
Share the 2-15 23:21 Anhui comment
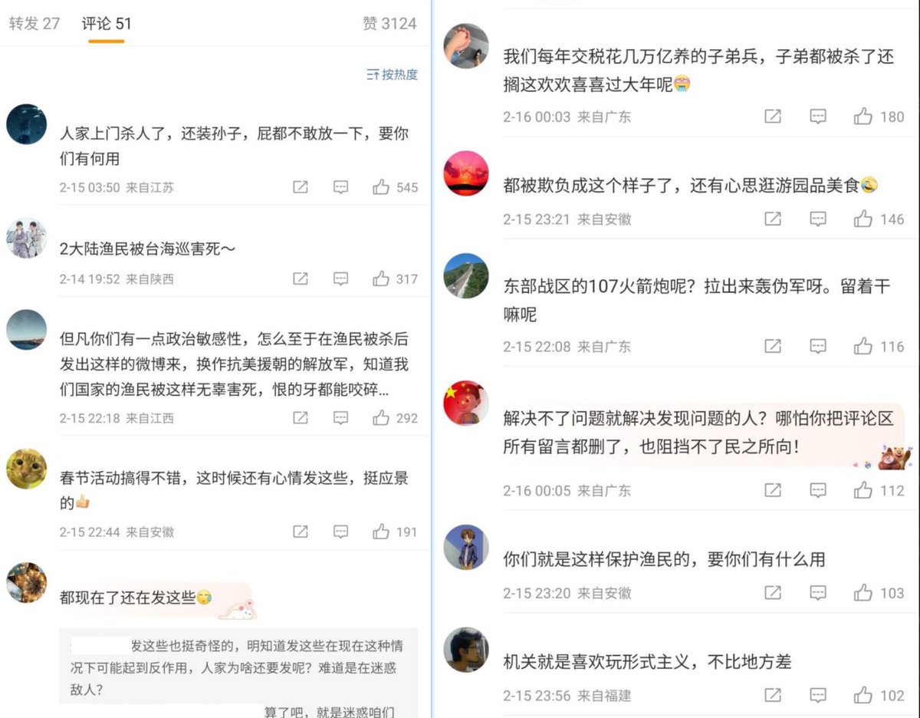[773, 219]
